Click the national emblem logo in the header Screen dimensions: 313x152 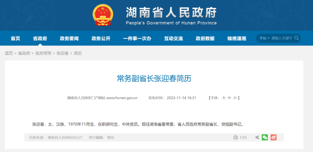pos(103,15)
